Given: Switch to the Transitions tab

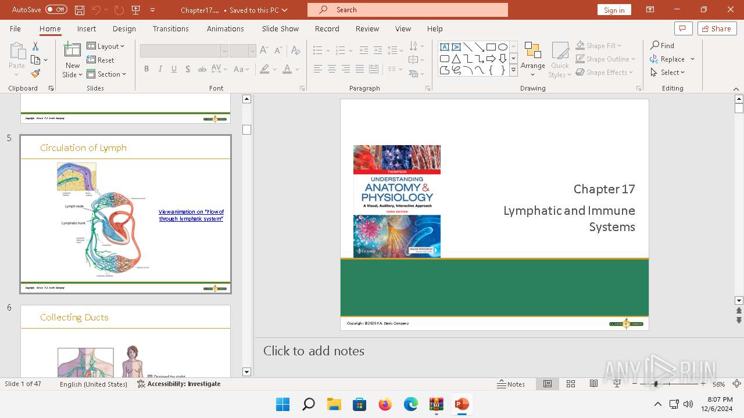Looking at the screenshot, I should pos(170,28).
